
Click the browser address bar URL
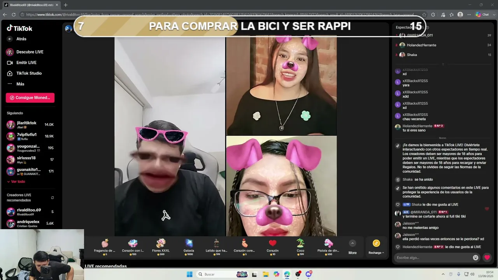tap(220, 15)
